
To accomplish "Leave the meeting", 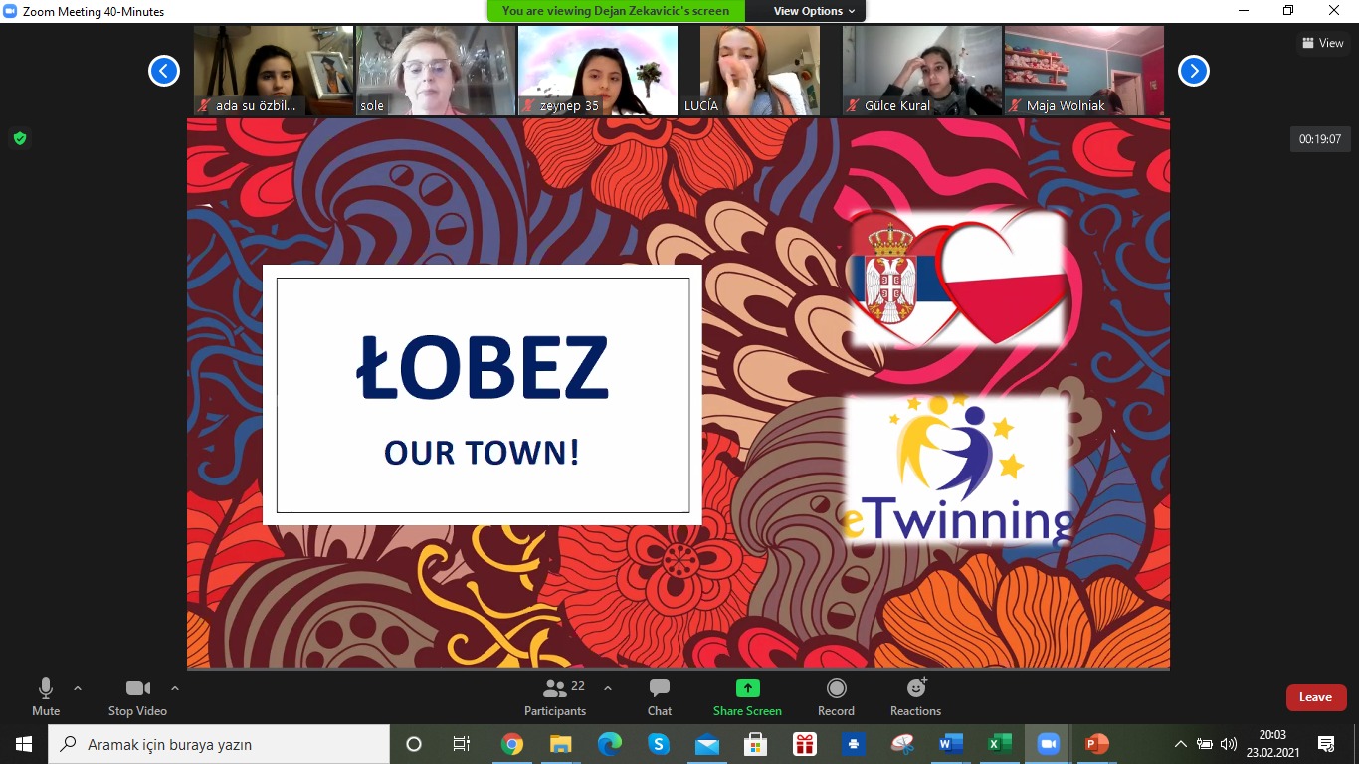I will click(1315, 697).
